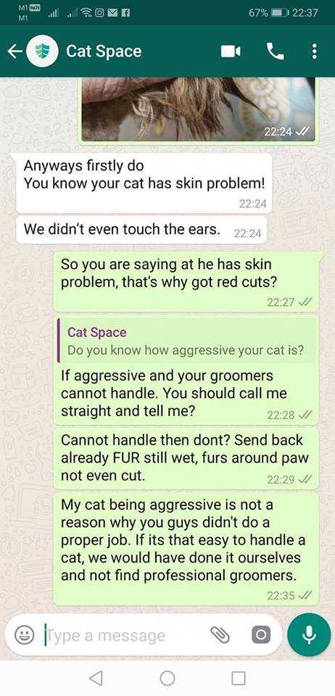
Task: Open the three-dot more options menu
Action: coord(314,51)
